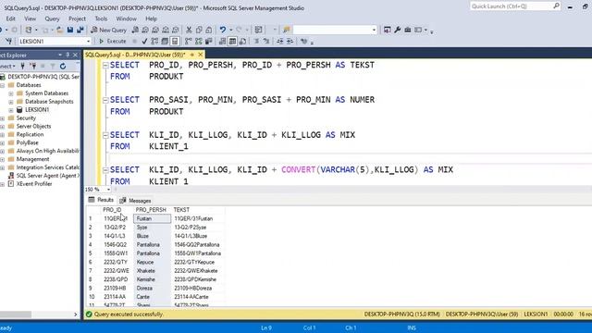The height and width of the screenshot is (333, 592).
Task: Click the Properties wrench icon
Action: [x=397, y=30]
